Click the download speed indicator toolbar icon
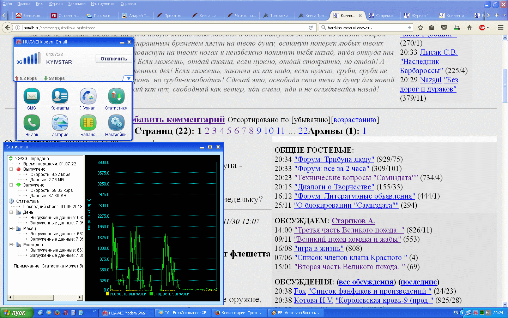 pos(457,28)
